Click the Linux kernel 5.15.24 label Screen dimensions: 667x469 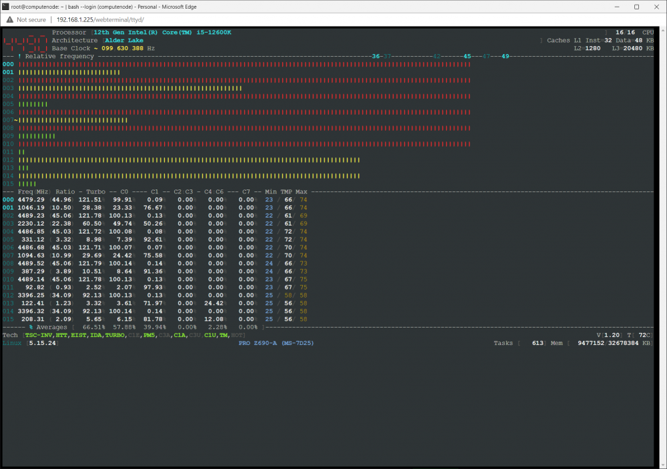pos(30,343)
